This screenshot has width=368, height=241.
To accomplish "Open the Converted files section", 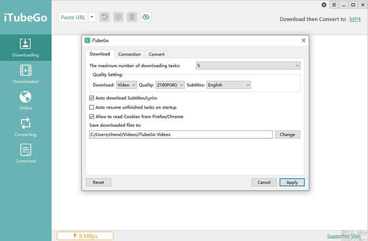I will click(x=25, y=154).
